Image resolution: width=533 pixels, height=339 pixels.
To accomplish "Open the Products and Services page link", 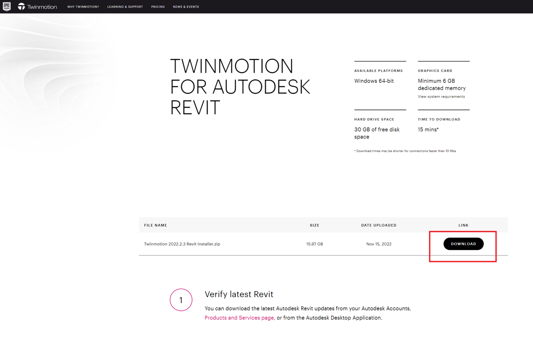I will pos(239,318).
